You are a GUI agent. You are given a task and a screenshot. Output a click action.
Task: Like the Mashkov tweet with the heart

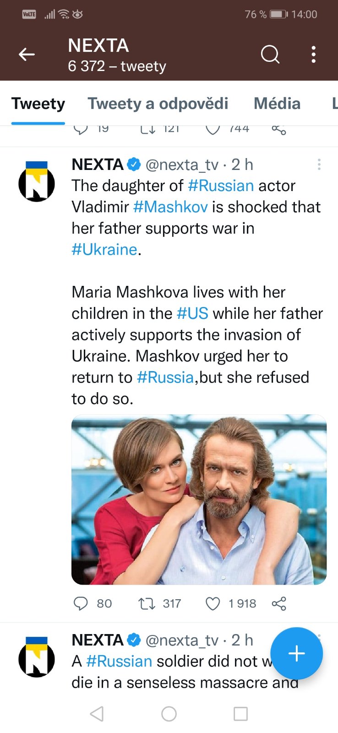tap(213, 603)
